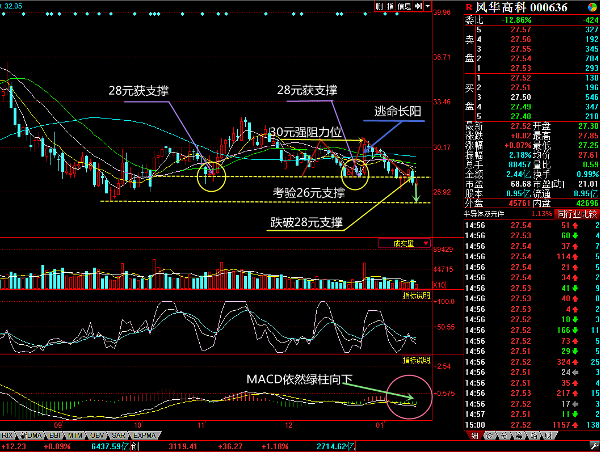Click the 信息 info button
Image resolution: width=601 pixels, height=452 pixels.
(x=404, y=6)
